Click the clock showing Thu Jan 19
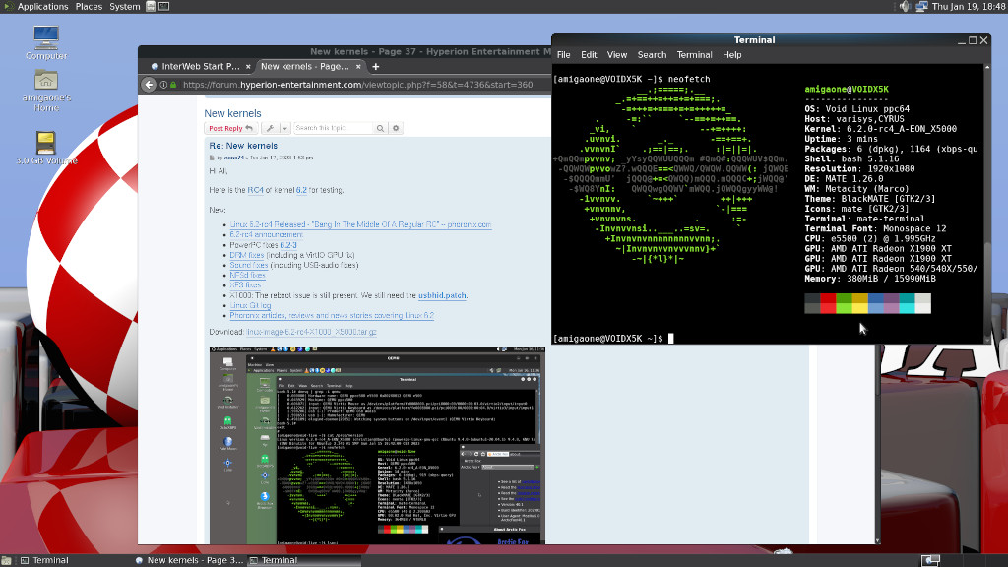Viewport: 1008px width, 567px height. click(x=968, y=7)
